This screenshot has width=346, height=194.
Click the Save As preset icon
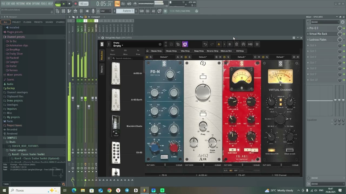coord(178,44)
